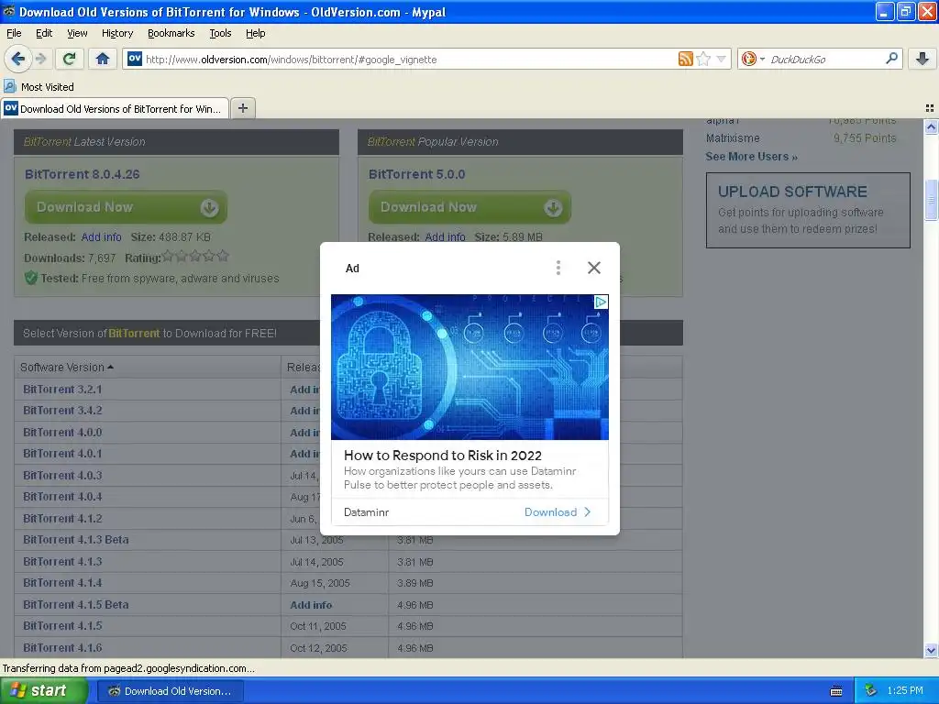This screenshot has width=939, height=704.
Task: Open the File menu
Action: (14, 33)
